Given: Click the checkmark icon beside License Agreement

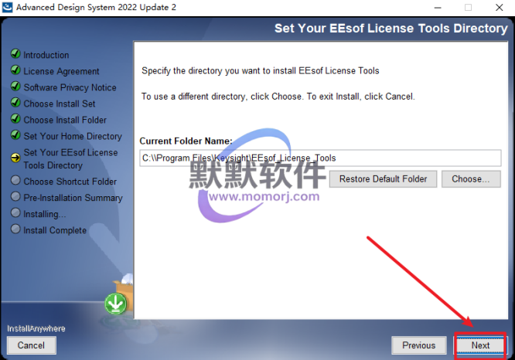Looking at the screenshot, I should [15, 70].
